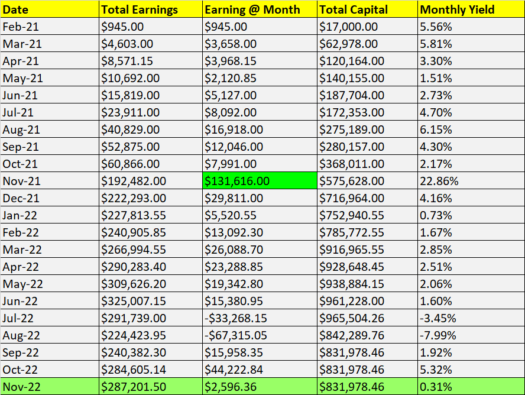The image size is (525, 395).
Task: Select the Total Capital column header
Action: (367, 9)
